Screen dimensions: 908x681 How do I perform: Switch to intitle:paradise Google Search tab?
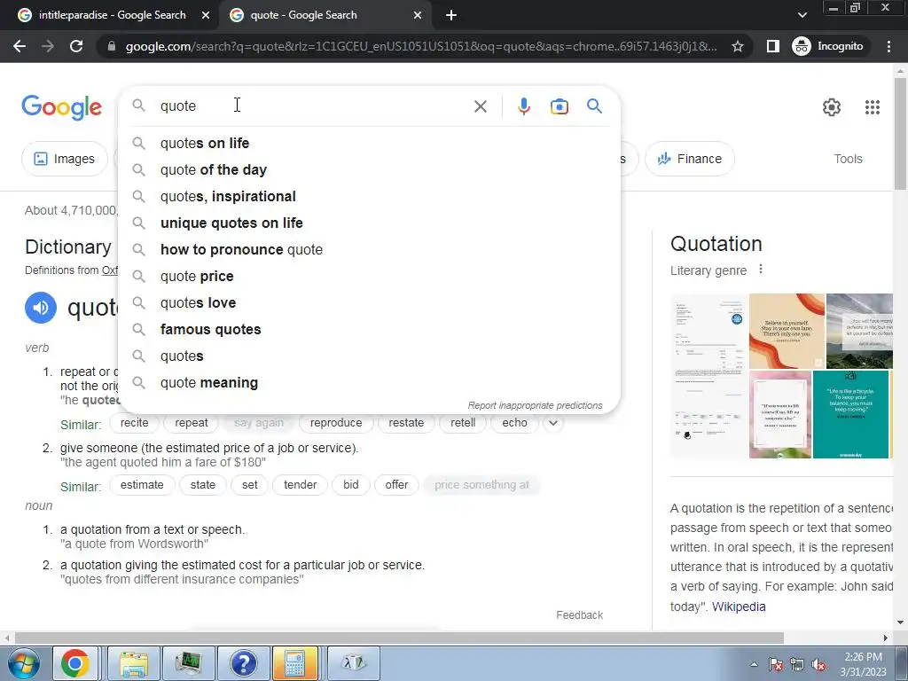(112, 15)
